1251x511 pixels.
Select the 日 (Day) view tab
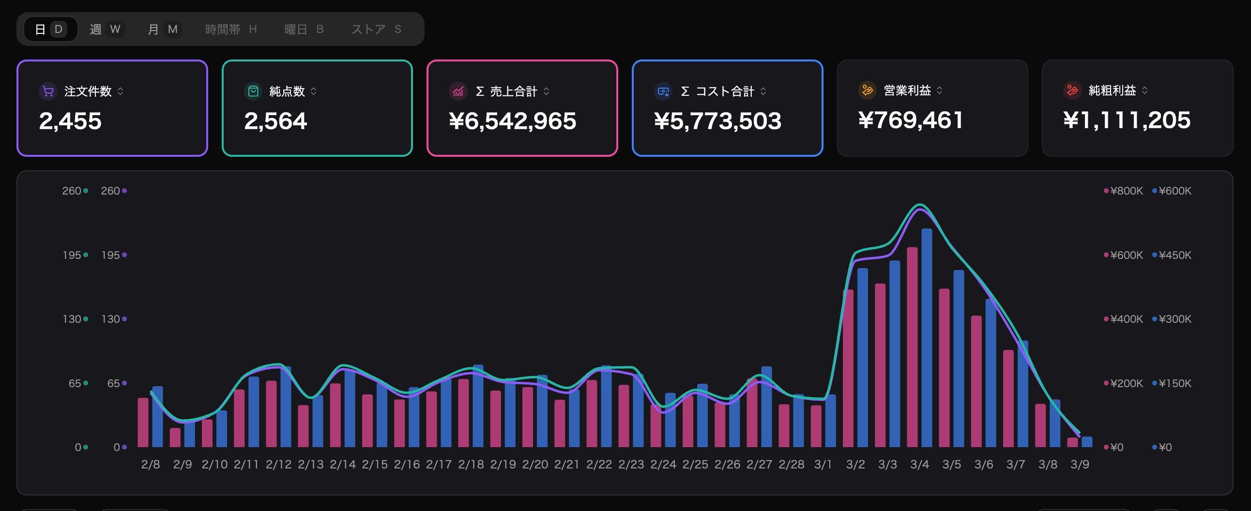50,29
